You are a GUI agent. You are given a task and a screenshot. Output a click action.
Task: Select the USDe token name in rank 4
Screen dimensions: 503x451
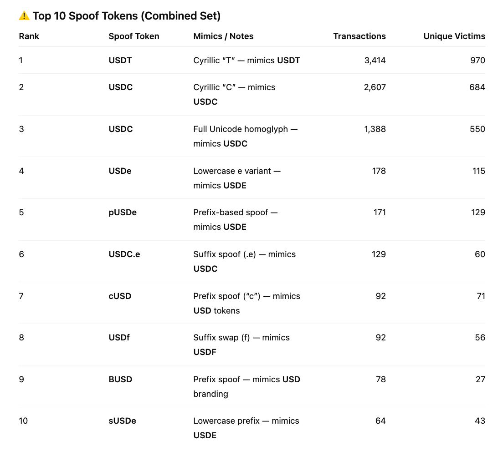pos(120,171)
